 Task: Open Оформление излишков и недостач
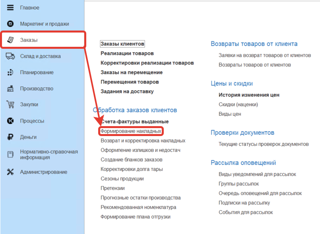[x=140, y=150]
